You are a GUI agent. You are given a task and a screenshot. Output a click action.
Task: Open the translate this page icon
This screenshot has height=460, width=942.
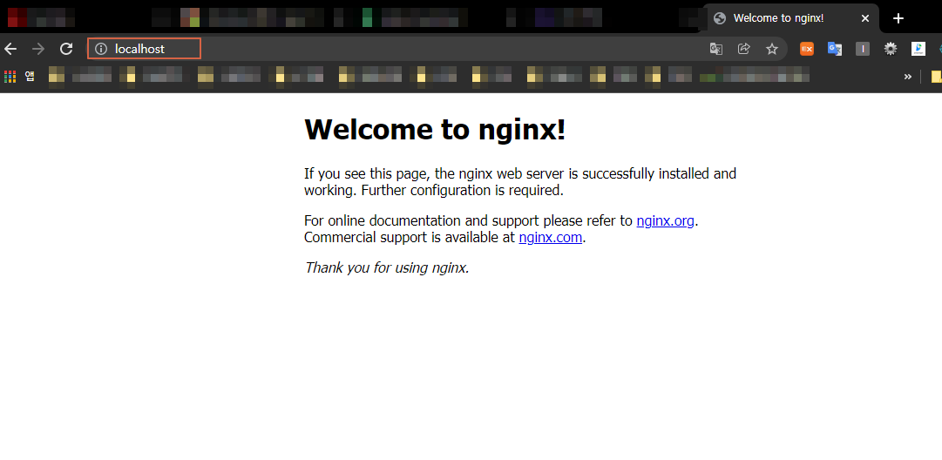pos(716,50)
